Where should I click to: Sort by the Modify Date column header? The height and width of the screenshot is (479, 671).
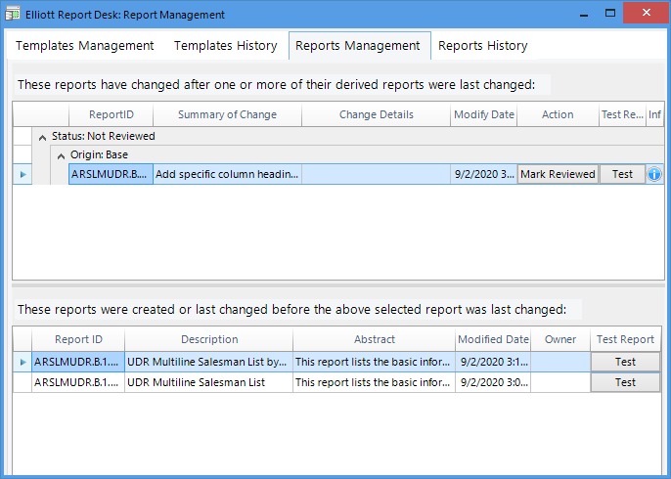tap(484, 114)
